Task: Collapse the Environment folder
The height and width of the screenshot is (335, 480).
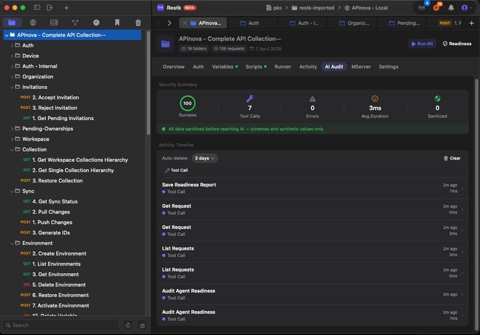Action: click(12, 243)
